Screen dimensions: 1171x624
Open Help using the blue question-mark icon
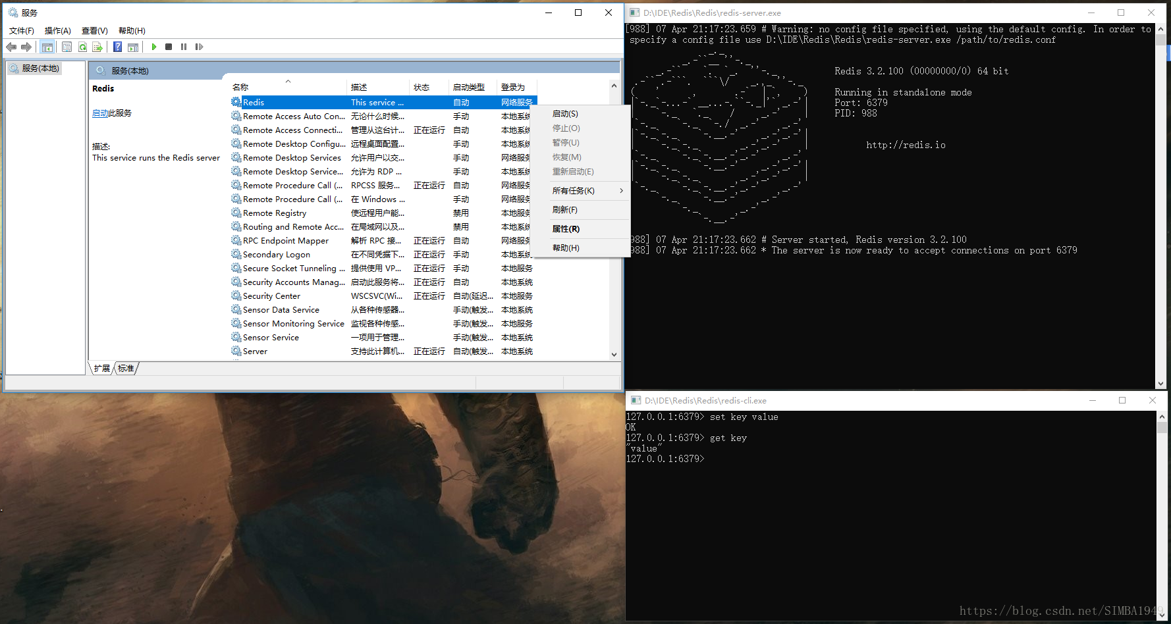(x=117, y=47)
